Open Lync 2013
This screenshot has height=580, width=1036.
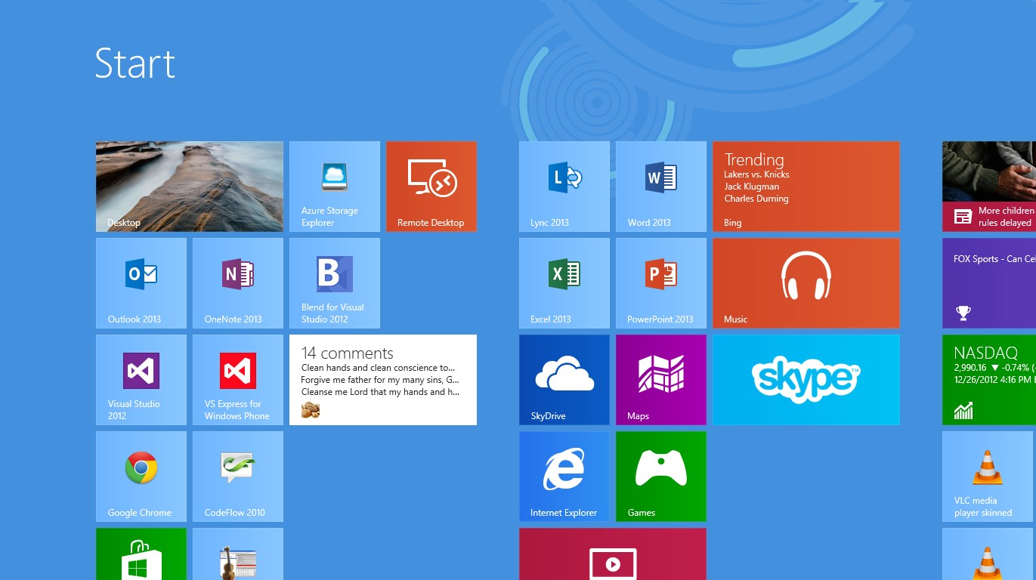coord(564,187)
